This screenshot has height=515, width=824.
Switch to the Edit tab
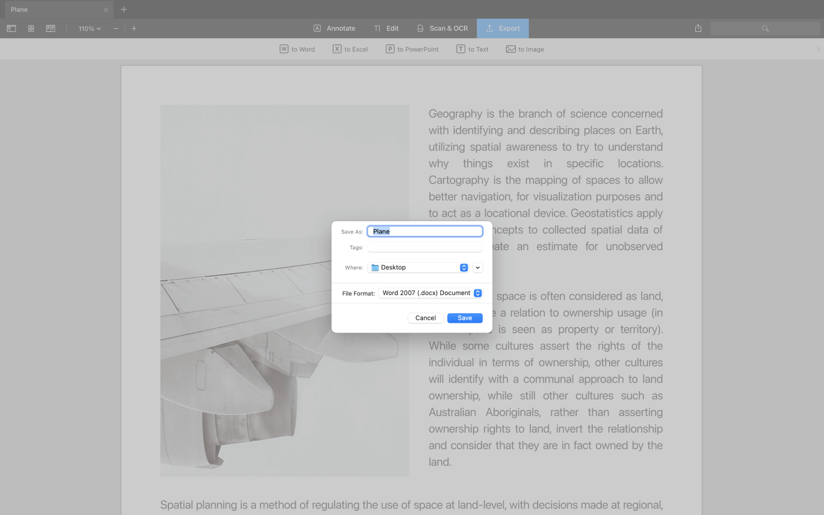tap(387, 28)
